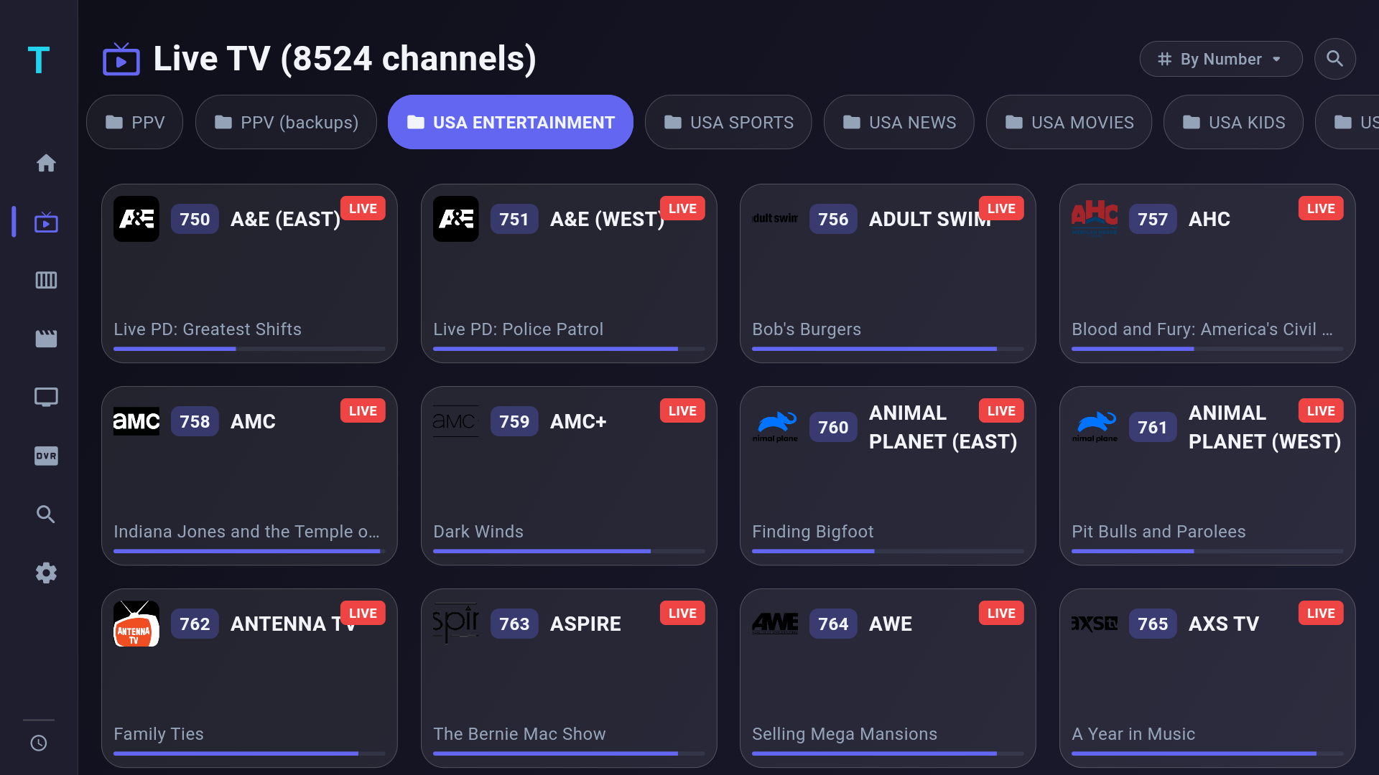Click Animal Planet (East) logo
The image size is (1379, 775).
775,427
